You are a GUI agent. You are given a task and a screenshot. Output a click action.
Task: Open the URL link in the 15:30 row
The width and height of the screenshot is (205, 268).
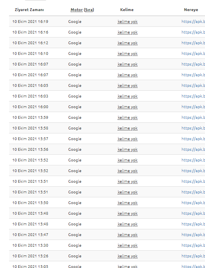[x=193, y=245]
